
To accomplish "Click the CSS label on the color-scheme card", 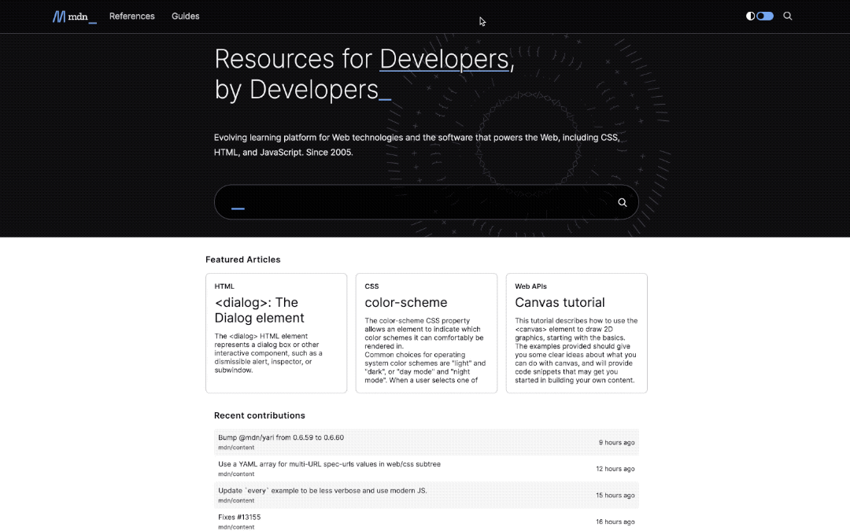I will (x=371, y=286).
